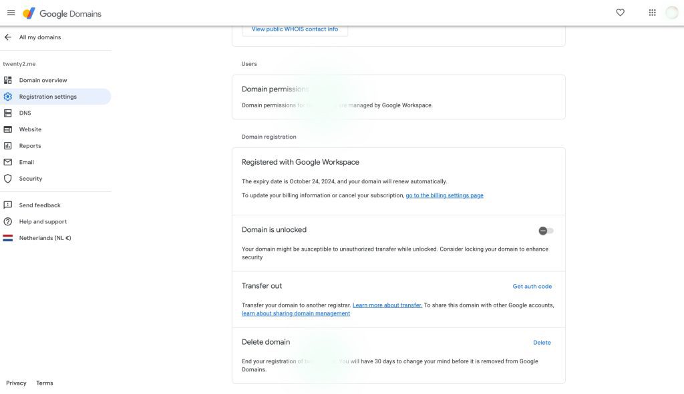Click the Send feedback speech icon
The width and height of the screenshot is (684, 394).
pos(8,205)
